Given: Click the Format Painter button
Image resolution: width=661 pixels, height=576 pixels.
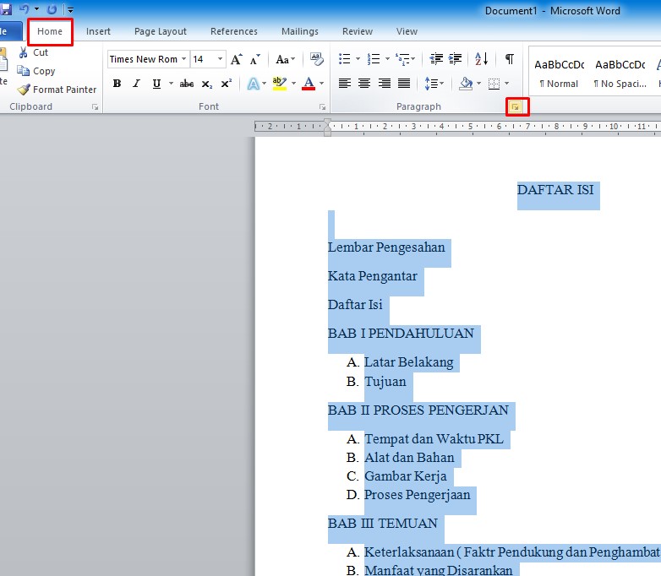Looking at the screenshot, I should tap(57, 90).
